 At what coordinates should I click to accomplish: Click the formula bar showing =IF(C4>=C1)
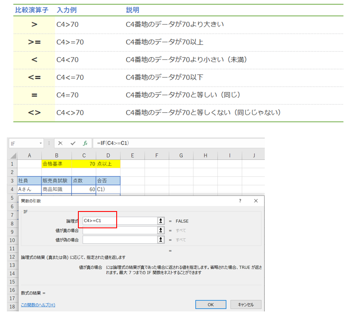coord(172,143)
